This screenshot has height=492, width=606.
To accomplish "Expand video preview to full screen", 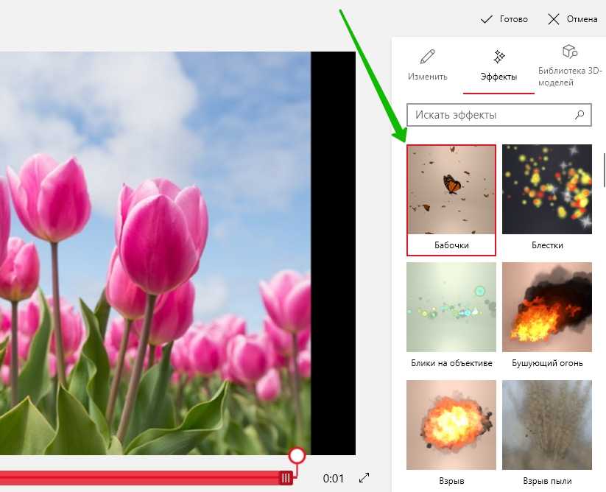I will click(364, 478).
